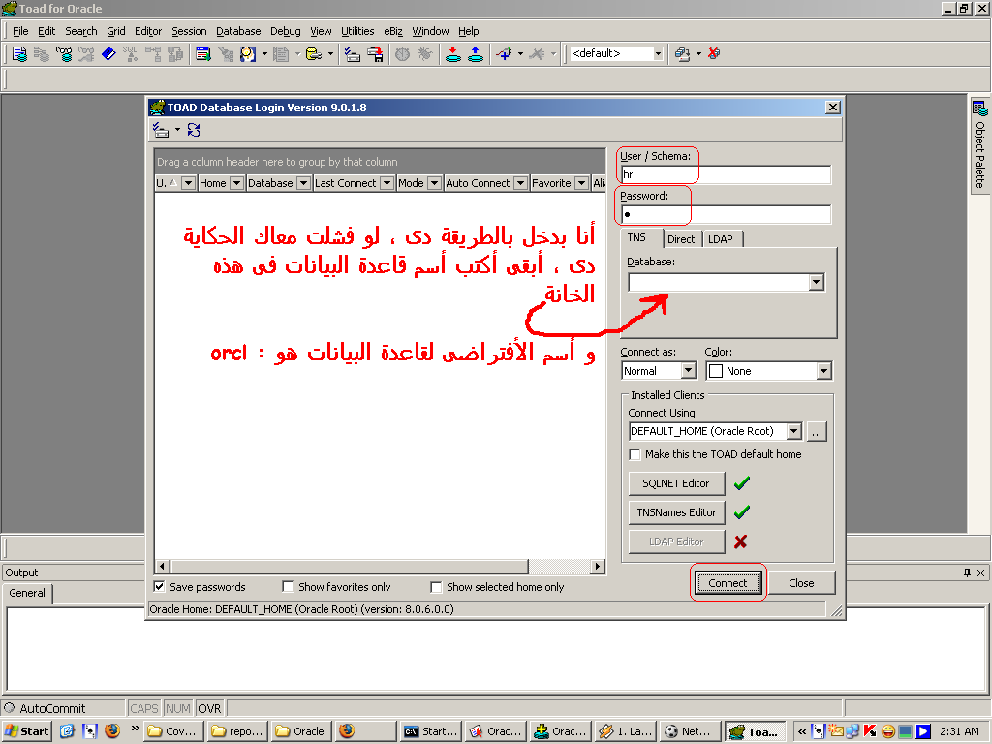Click the Firefox icon in the quick launch
Screen dimensions: 992x744
tap(111, 731)
